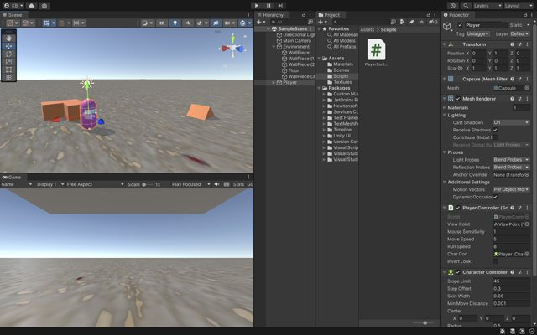Toggle grid snapping icon in Scene toolbar
Screen dimensions: 537x335
61,23
